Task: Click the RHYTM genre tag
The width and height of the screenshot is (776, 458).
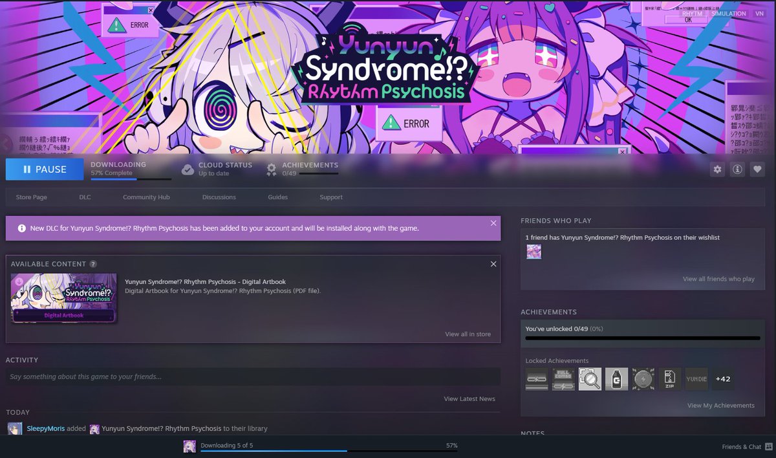Action: [x=691, y=13]
